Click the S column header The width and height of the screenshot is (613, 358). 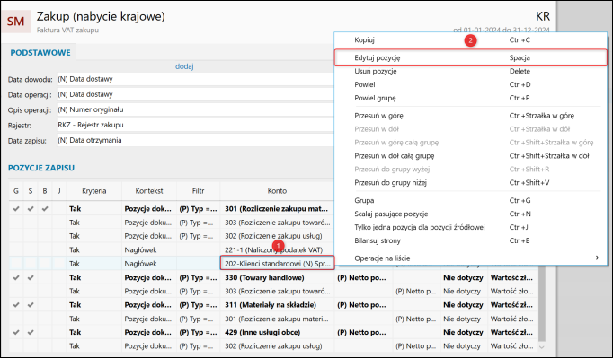click(31, 191)
